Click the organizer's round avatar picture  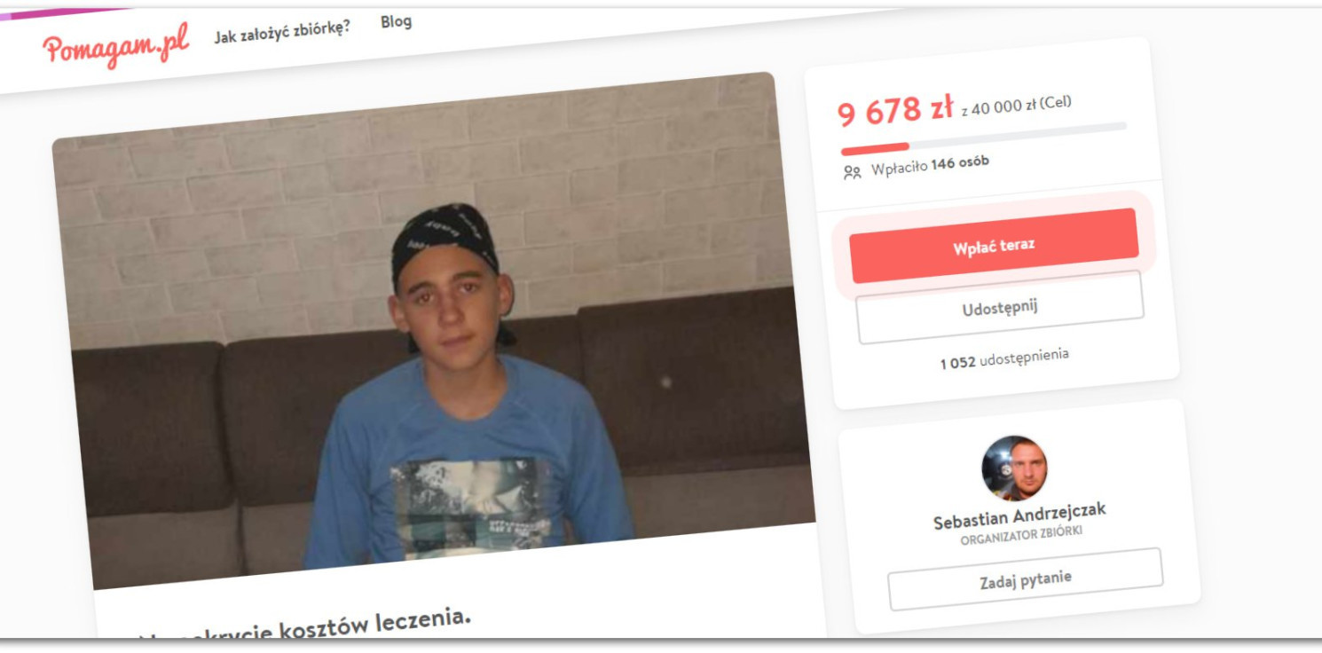(1014, 468)
